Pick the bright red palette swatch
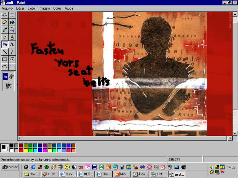Viewport: 238px width, 178px height. [21, 150]
